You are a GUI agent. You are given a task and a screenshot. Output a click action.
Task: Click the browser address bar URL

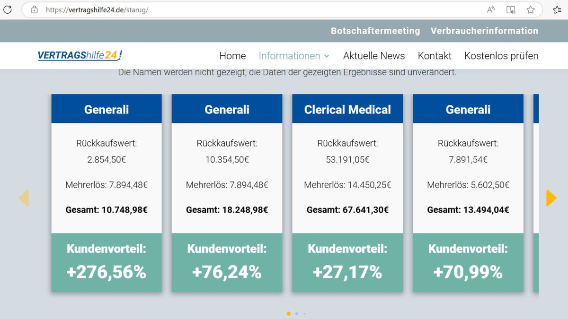[x=97, y=9]
